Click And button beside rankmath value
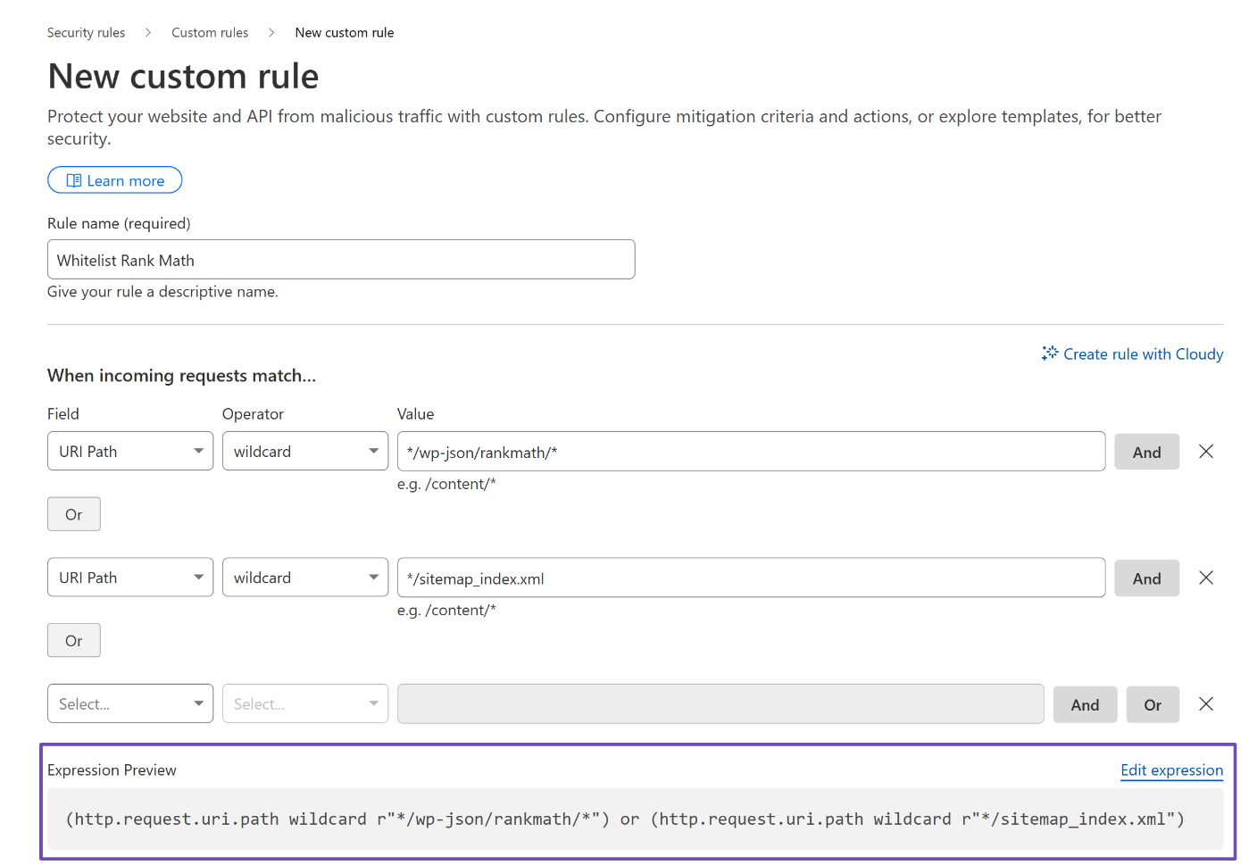 coord(1147,453)
